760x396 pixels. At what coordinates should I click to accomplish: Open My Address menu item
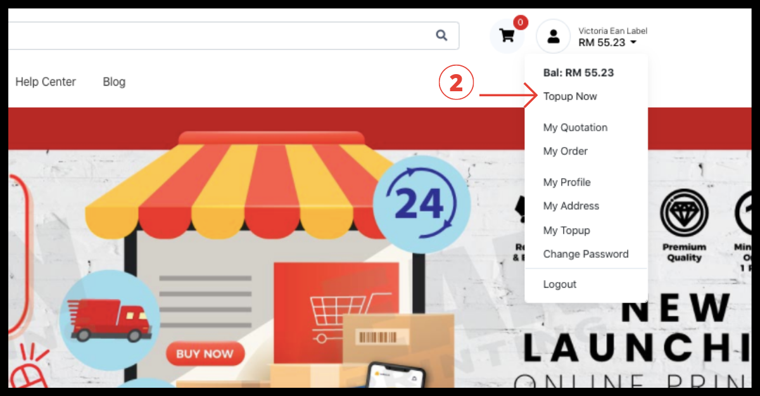(x=571, y=205)
